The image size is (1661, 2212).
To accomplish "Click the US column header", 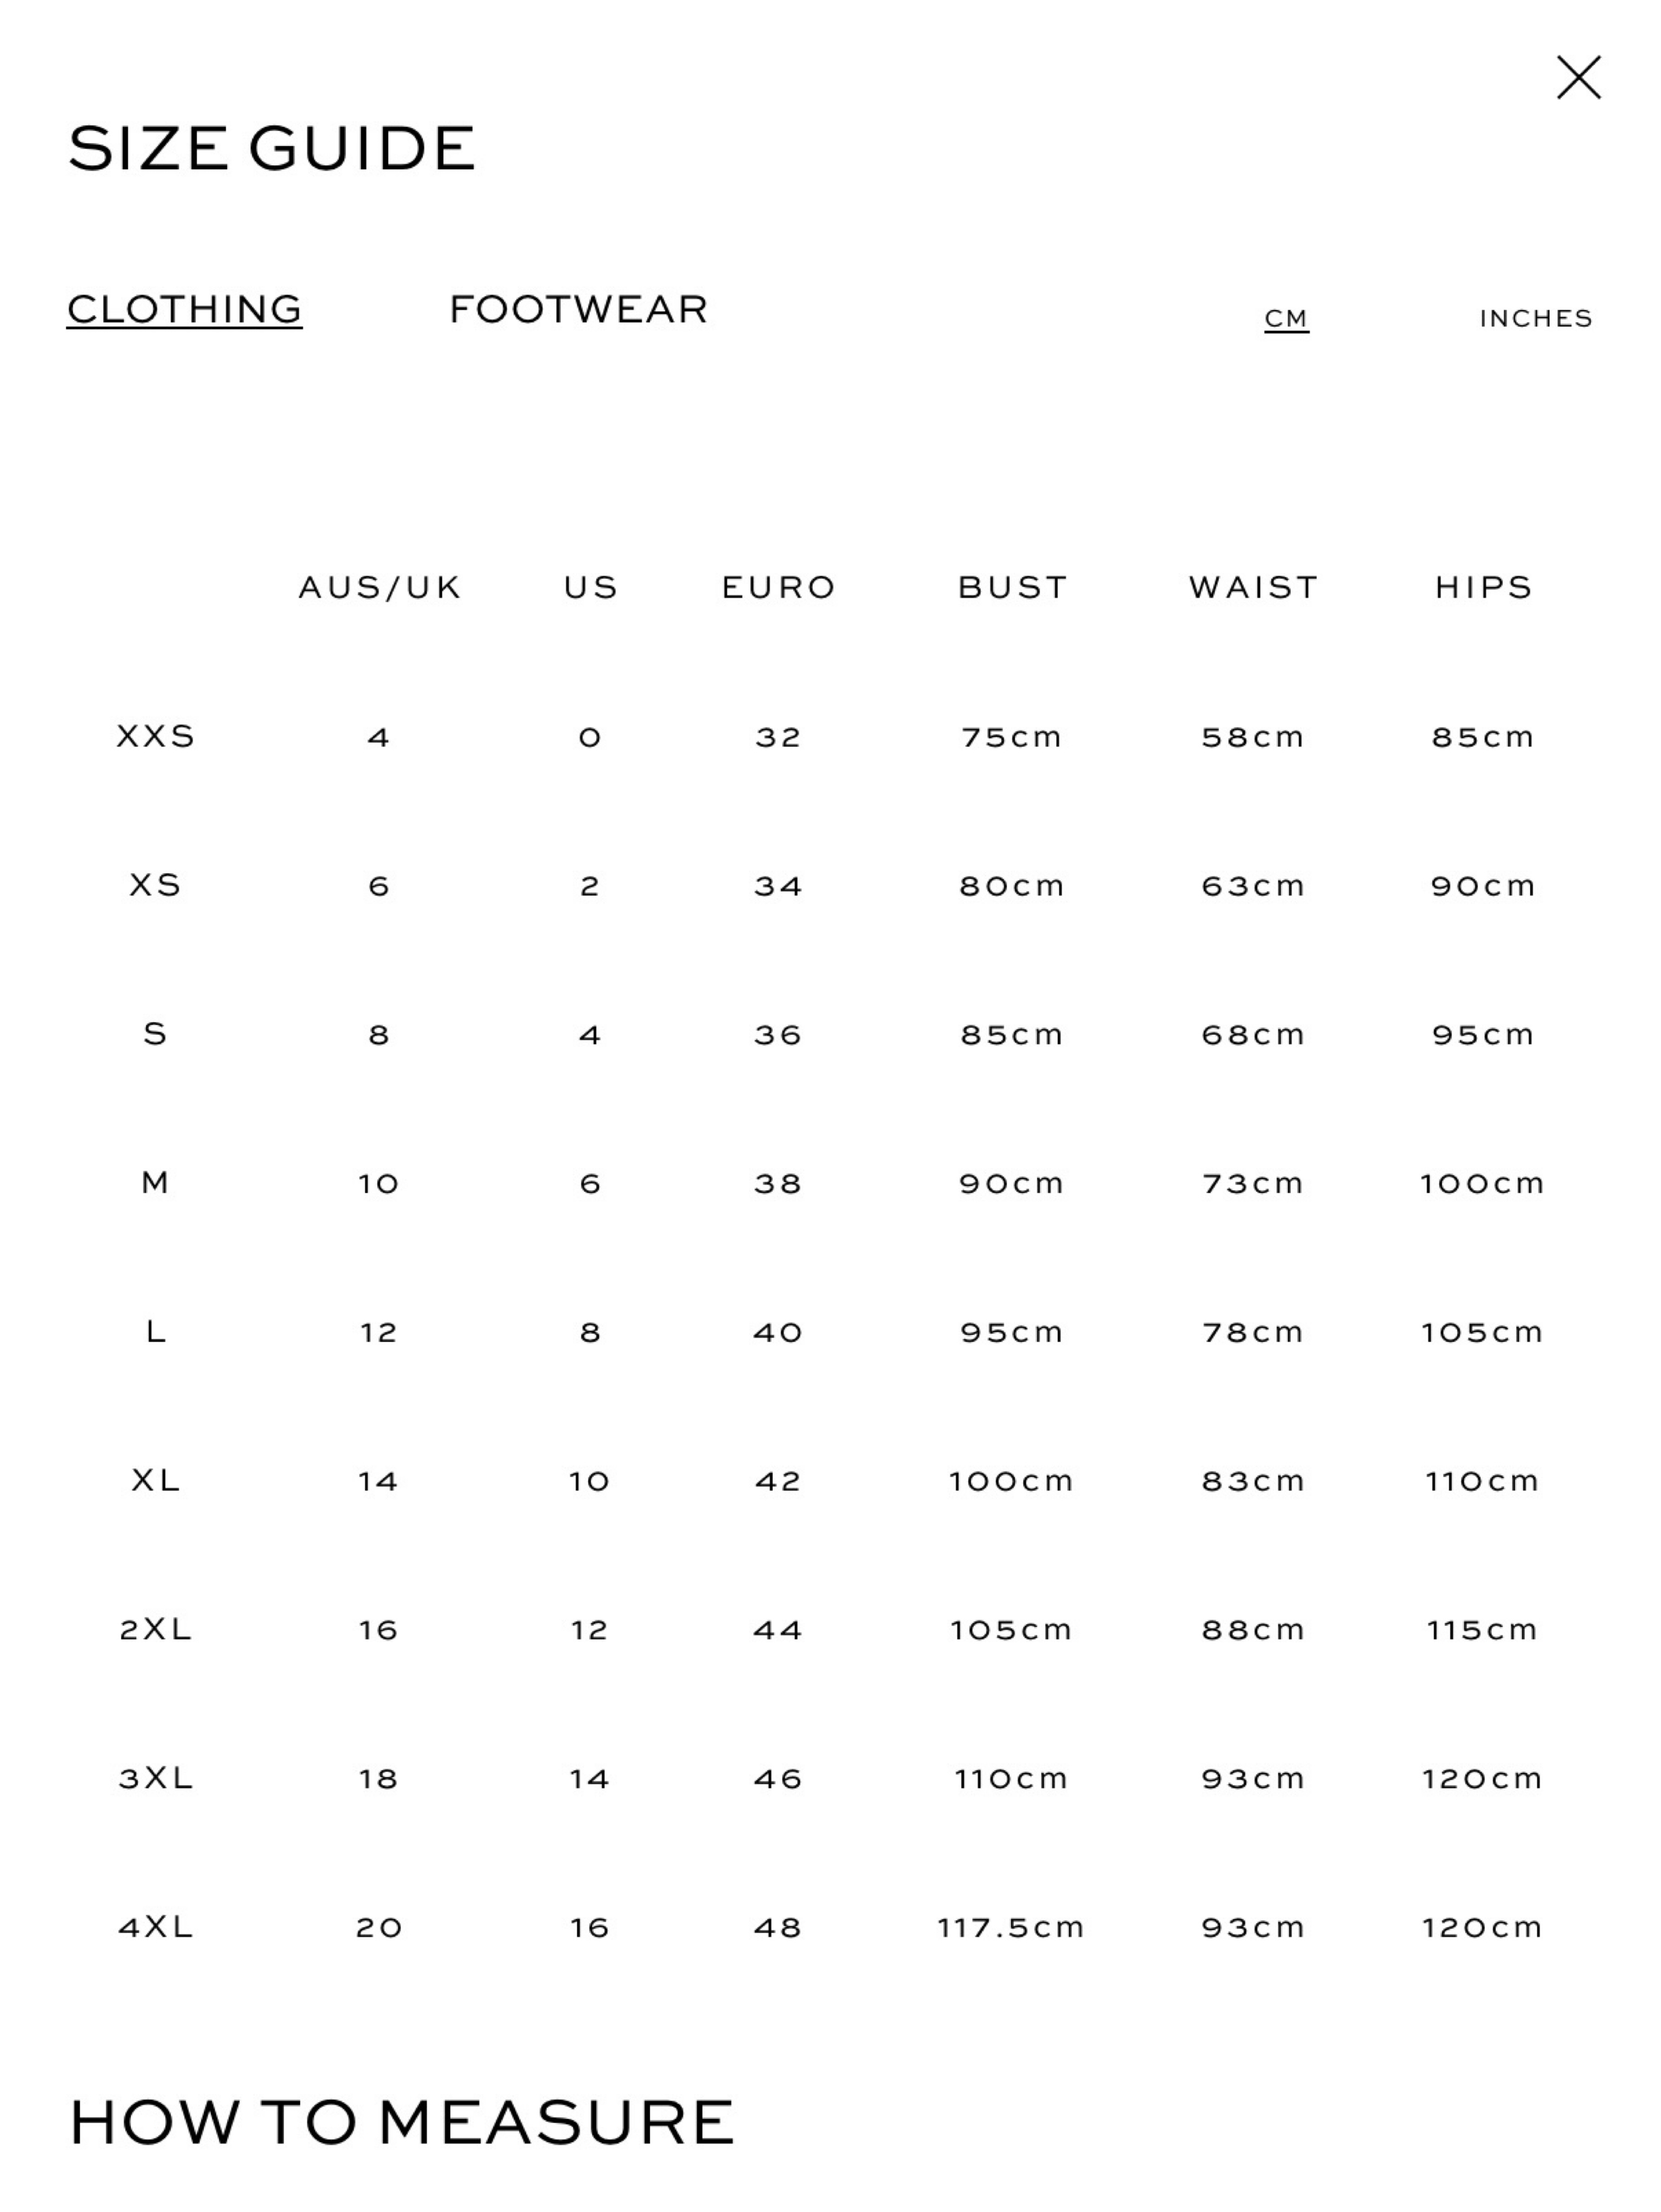I will tap(590, 587).
